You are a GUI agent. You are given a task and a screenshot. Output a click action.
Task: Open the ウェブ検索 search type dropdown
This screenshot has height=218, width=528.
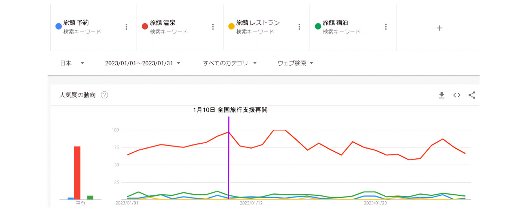295,63
